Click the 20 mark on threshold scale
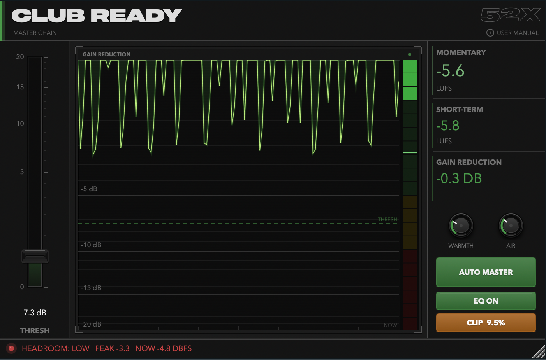This screenshot has width=546, height=360. [20, 57]
